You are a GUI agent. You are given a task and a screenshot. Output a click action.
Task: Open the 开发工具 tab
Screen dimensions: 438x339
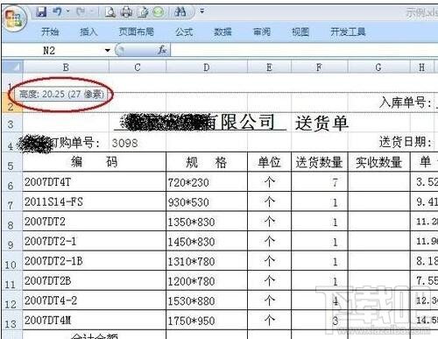pos(348,32)
